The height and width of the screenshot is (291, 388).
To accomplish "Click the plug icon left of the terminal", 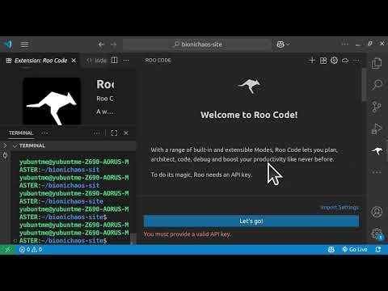I will [x=5, y=155].
